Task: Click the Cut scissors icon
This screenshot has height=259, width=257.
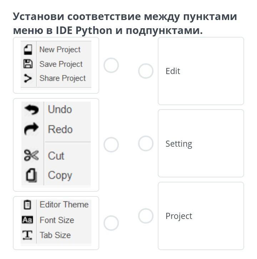Action: pyautogui.click(x=31, y=155)
